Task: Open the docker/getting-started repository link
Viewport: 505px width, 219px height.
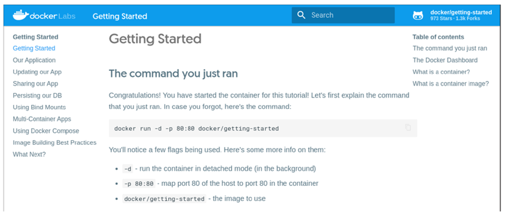Action: (x=460, y=12)
